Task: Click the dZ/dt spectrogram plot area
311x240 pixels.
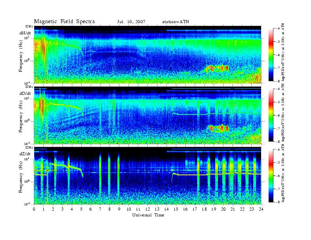Action: click(x=148, y=176)
